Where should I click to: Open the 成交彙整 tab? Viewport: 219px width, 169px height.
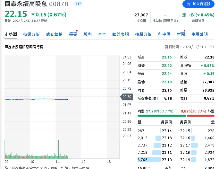coord(54,34)
